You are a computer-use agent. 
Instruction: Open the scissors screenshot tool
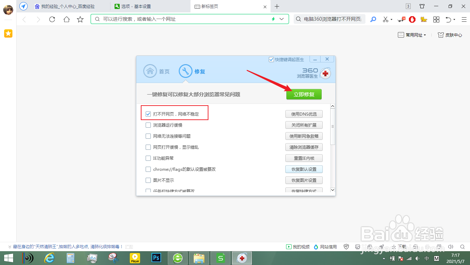(386, 19)
